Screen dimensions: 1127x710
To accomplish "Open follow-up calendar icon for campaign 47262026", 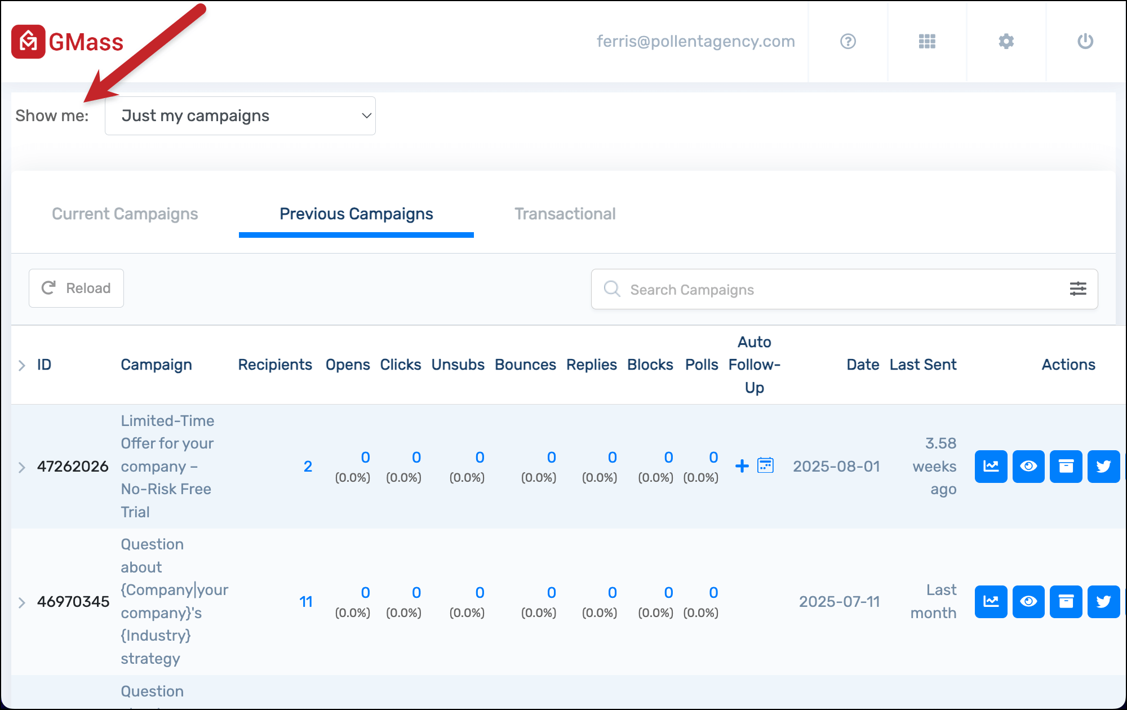I will pos(765,465).
